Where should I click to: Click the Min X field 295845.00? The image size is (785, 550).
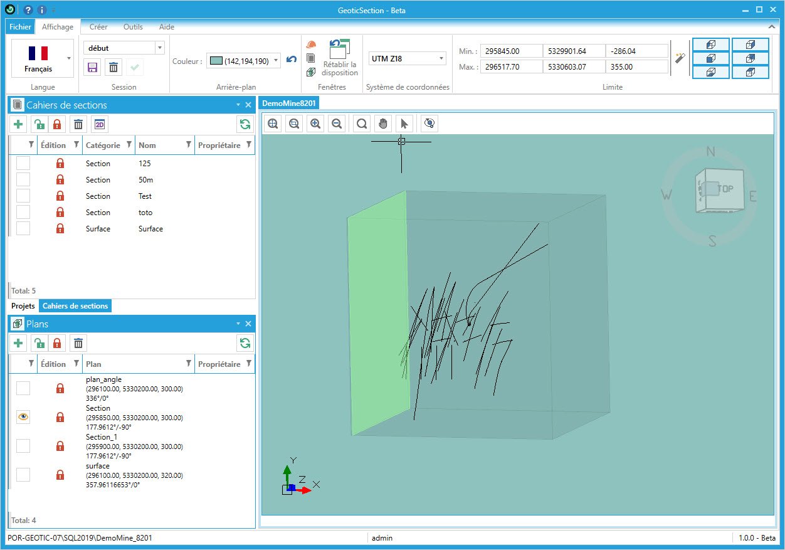511,51
